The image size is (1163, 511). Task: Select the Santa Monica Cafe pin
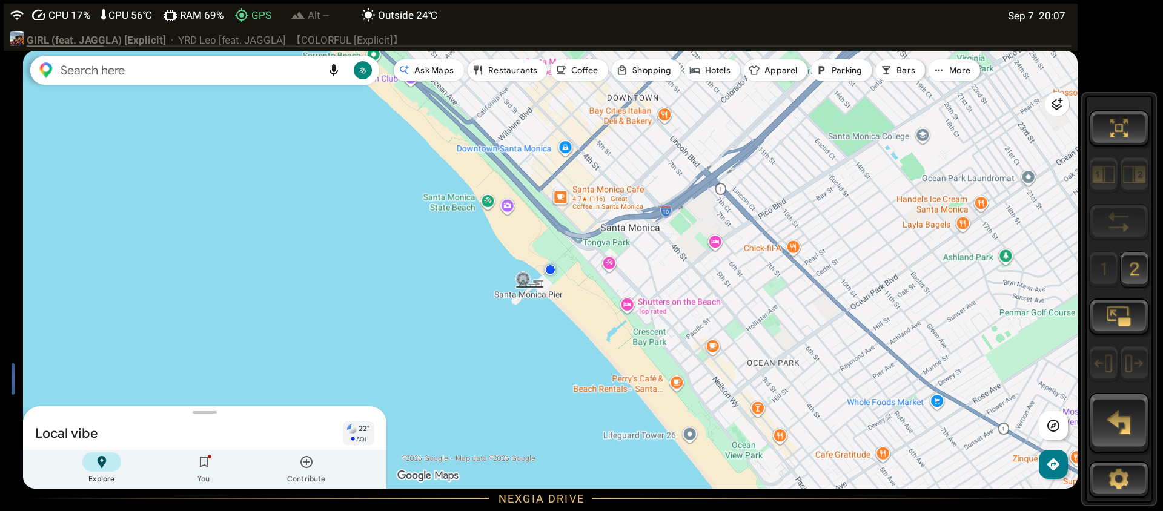[x=560, y=197]
